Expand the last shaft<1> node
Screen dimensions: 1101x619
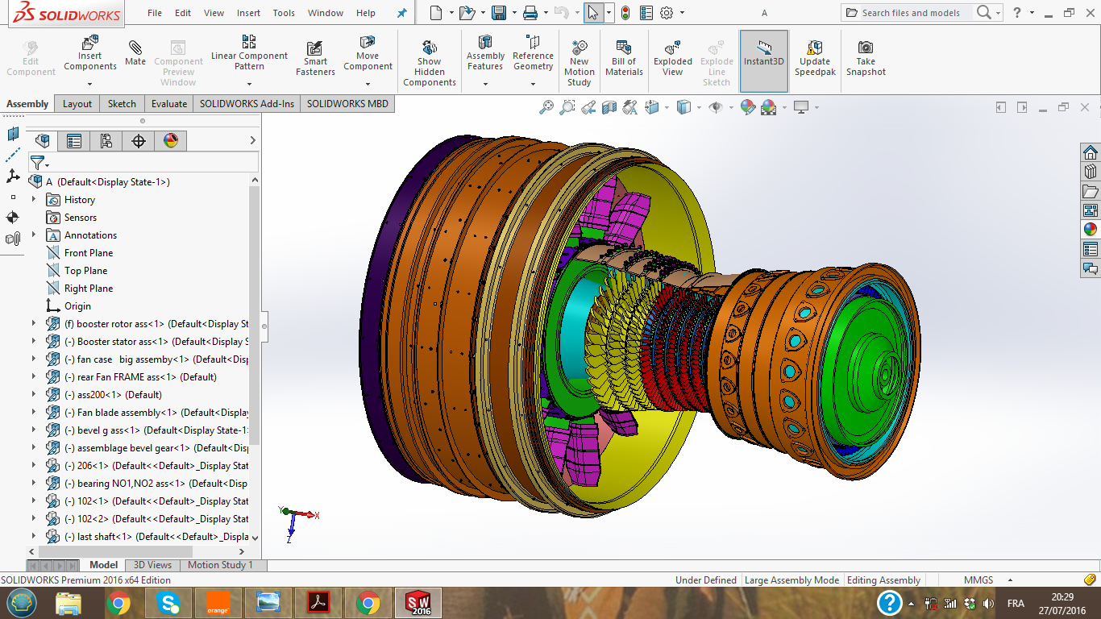coord(34,537)
